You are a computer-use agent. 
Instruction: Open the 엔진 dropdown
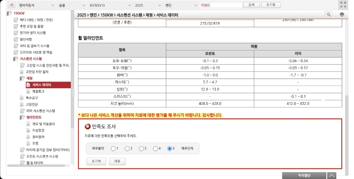[x=181, y=5]
